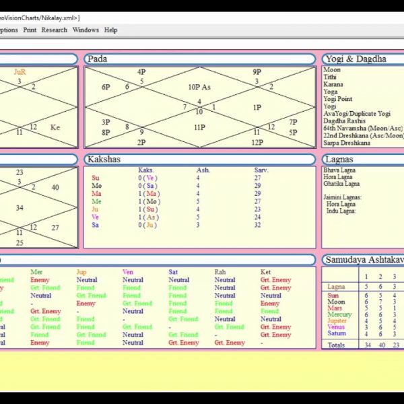Open the Help menu
Viewport: 404px width, 404px height.
(x=110, y=30)
